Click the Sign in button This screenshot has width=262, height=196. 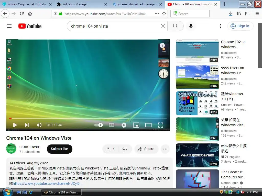point(241,26)
